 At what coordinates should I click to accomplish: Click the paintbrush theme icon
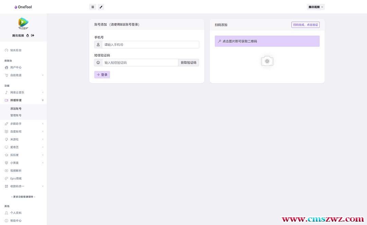tap(101, 7)
